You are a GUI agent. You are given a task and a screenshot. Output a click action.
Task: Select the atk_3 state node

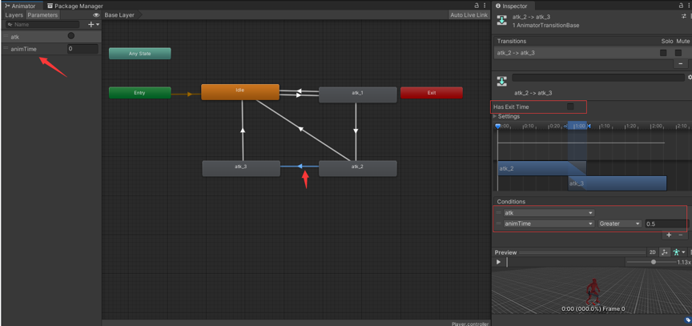[241, 168]
